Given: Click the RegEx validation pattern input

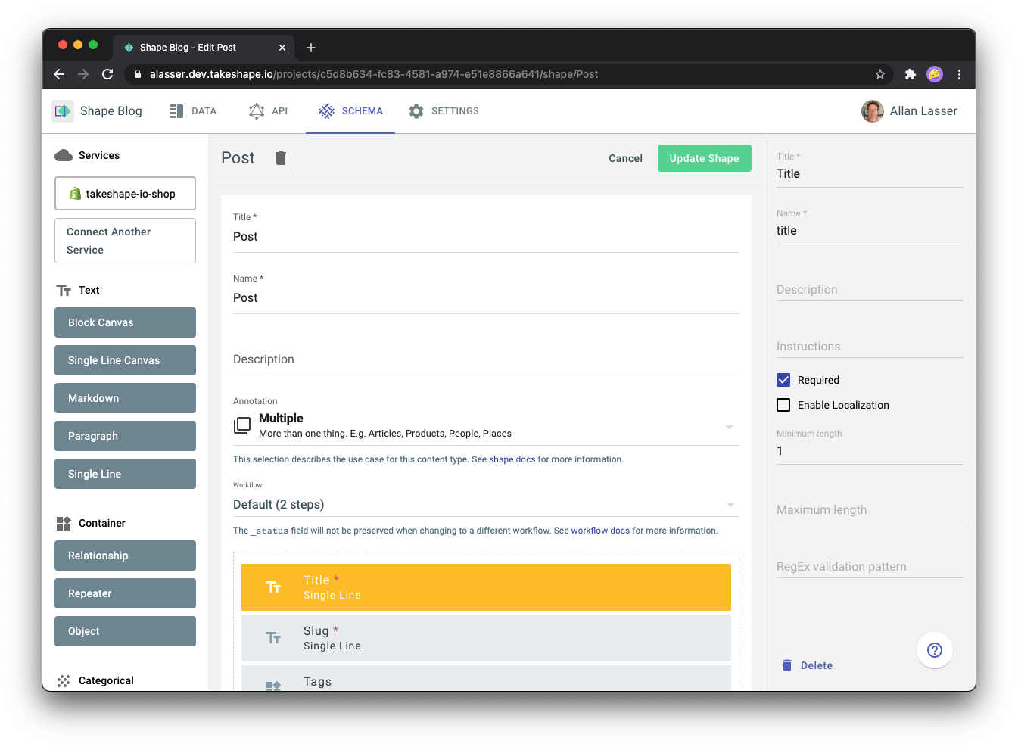Looking at the screenshot, I should click(870, 567).
